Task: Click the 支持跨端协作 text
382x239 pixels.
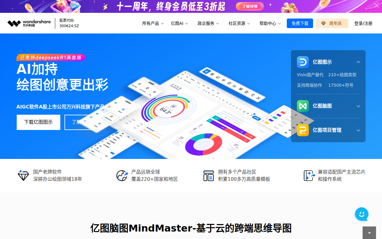Action: click(309, 85)
